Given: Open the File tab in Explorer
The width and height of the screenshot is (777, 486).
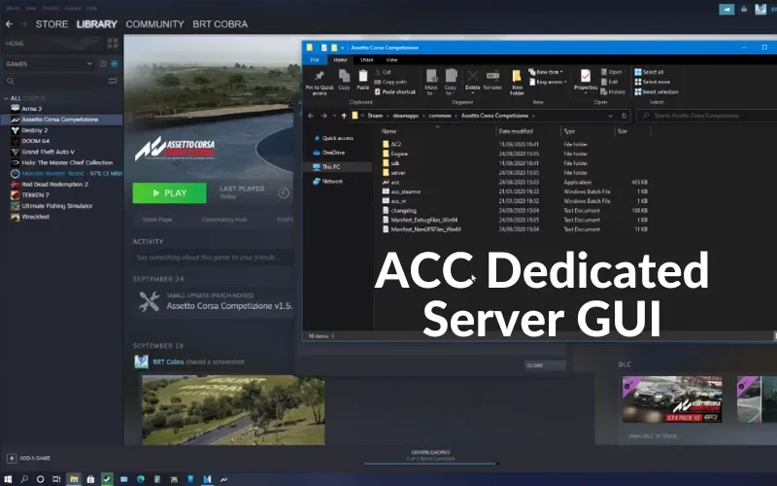Looking at the screenshot, I should [315, 59].
